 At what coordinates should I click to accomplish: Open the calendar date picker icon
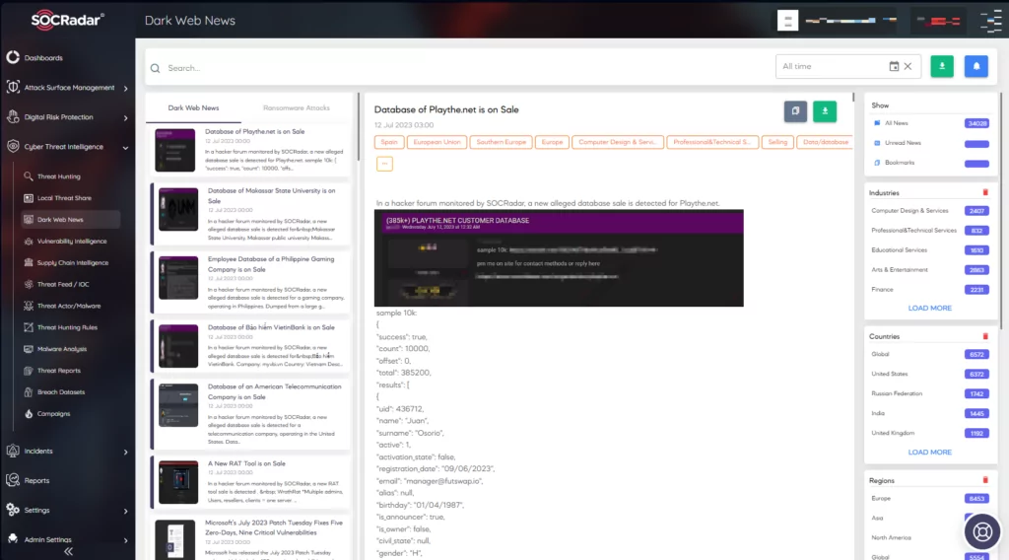894,66
